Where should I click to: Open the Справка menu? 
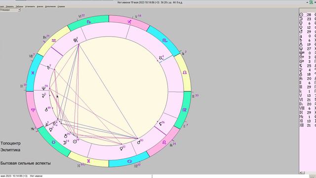tap(61, 6)
